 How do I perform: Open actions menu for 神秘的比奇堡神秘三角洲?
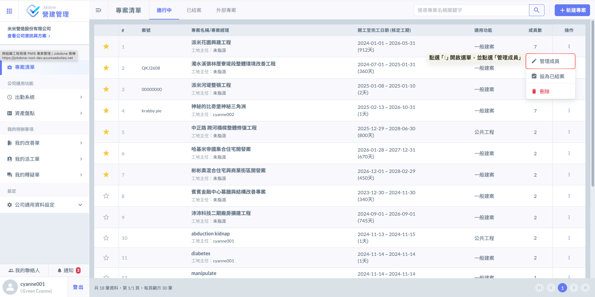pyautogui.click(x=569, y=110)
